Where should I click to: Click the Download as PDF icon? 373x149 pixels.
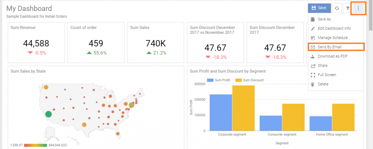pyautogui.click(x=313, y=56)
